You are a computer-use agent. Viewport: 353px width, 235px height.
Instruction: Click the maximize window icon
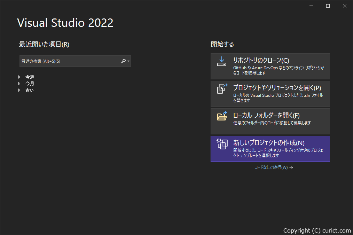pos(327,6)
